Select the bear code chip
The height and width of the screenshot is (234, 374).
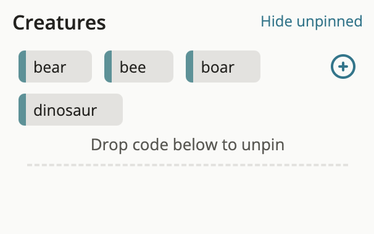55,67
